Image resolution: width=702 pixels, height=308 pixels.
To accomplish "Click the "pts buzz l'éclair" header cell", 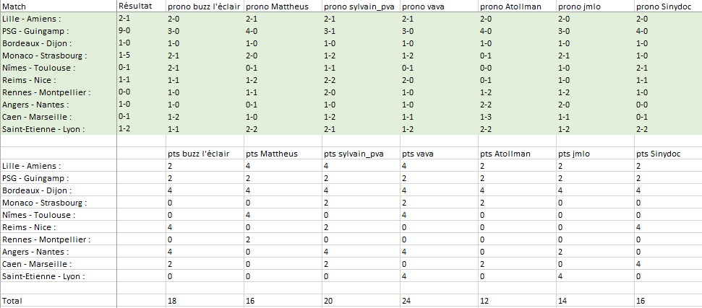I will point(197,154).
